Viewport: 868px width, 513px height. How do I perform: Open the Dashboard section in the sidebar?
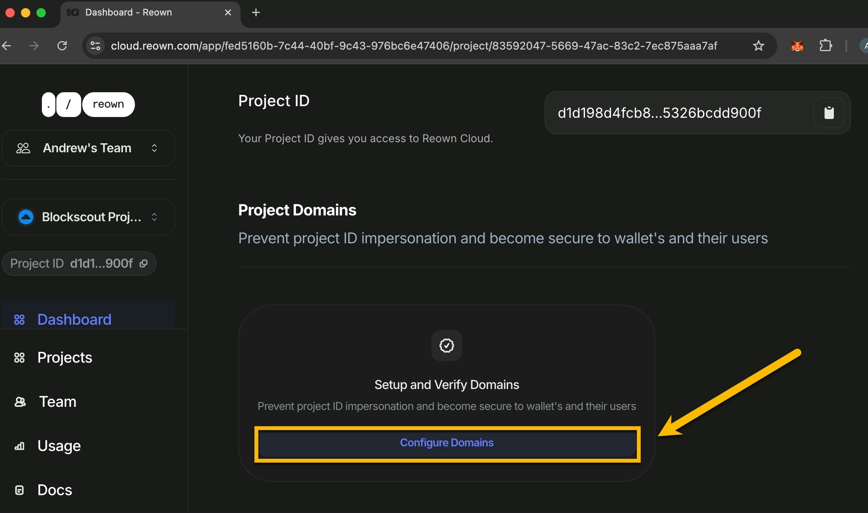tap(74, 319)
